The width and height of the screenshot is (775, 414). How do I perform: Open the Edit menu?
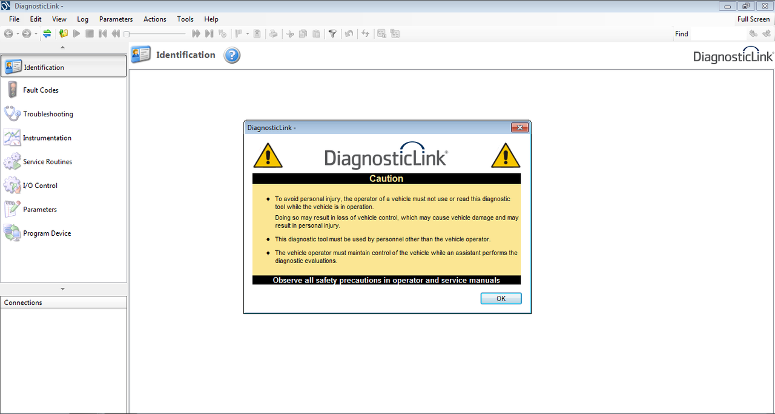click(x=36, y=19)
